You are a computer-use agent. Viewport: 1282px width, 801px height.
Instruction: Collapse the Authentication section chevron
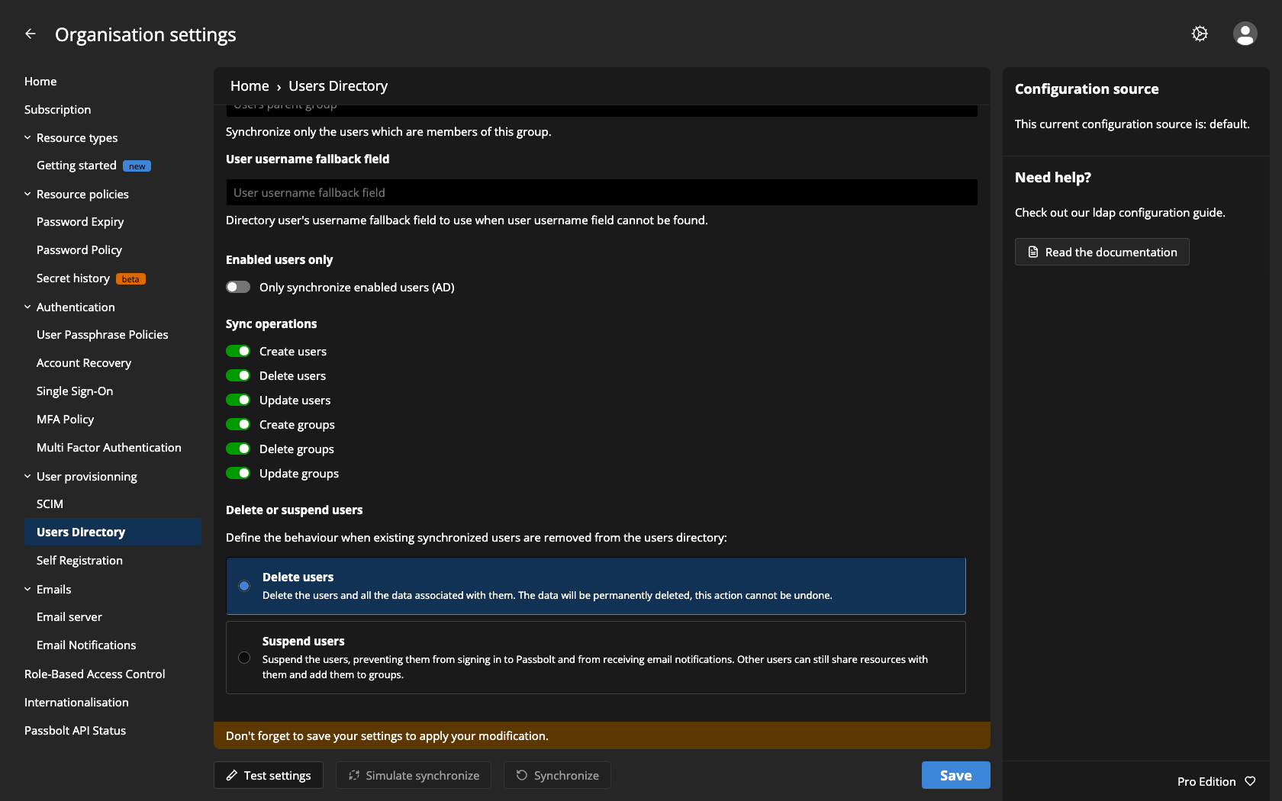click(x=27, y=307)
